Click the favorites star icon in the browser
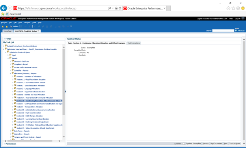 click(233, 8)
